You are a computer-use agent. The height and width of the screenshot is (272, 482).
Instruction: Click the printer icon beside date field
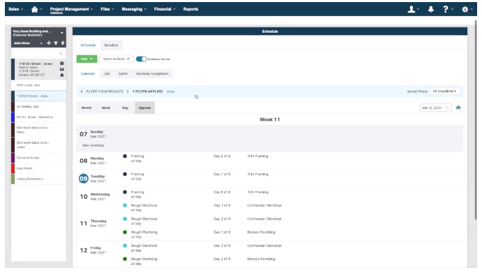click(458, 108)
